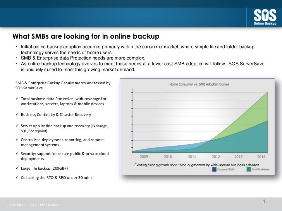Click the checkmark beside 'Total business data Protection'
282x211 pixels.
point(17,98)
